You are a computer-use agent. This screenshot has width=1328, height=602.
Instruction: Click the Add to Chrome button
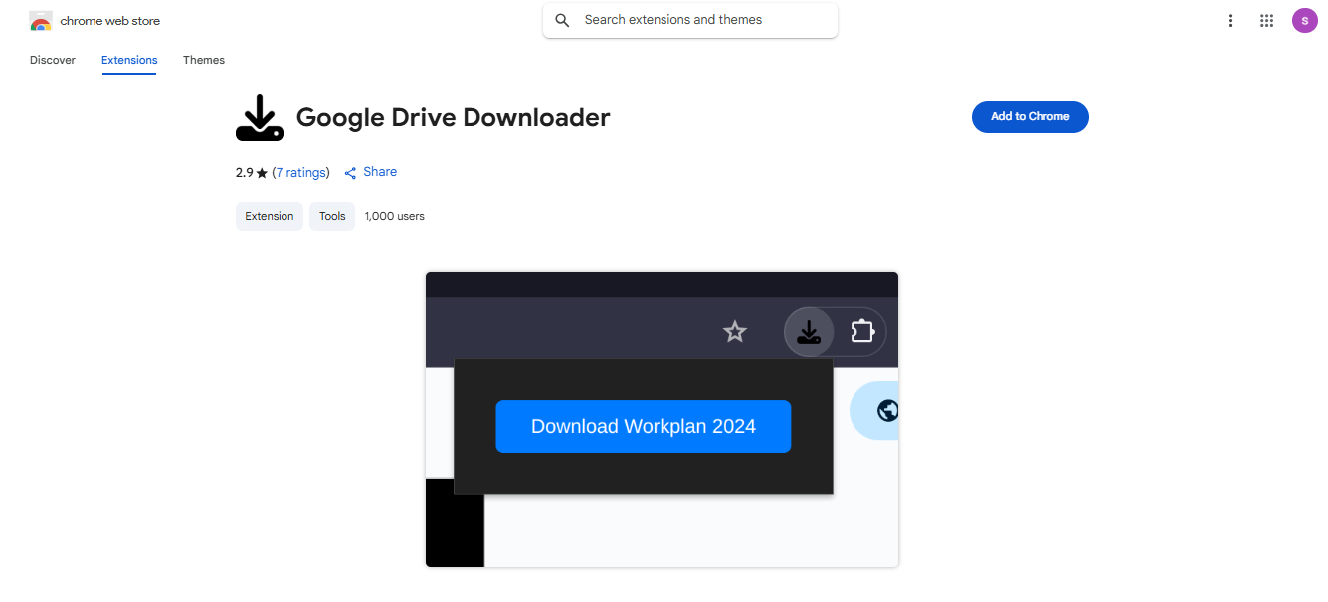tap(1030, 116)
